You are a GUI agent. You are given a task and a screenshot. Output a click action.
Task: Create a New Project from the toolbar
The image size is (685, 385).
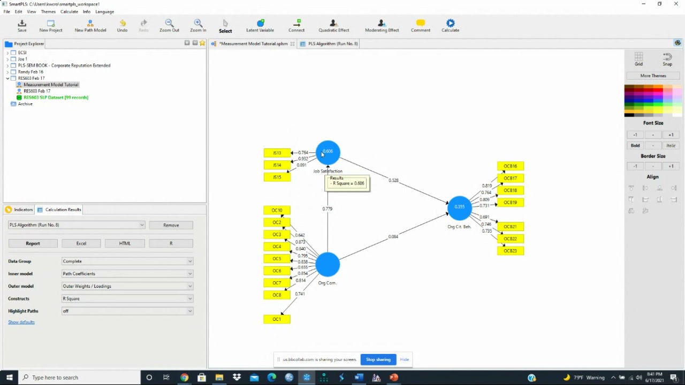click(x=51, y=25)
